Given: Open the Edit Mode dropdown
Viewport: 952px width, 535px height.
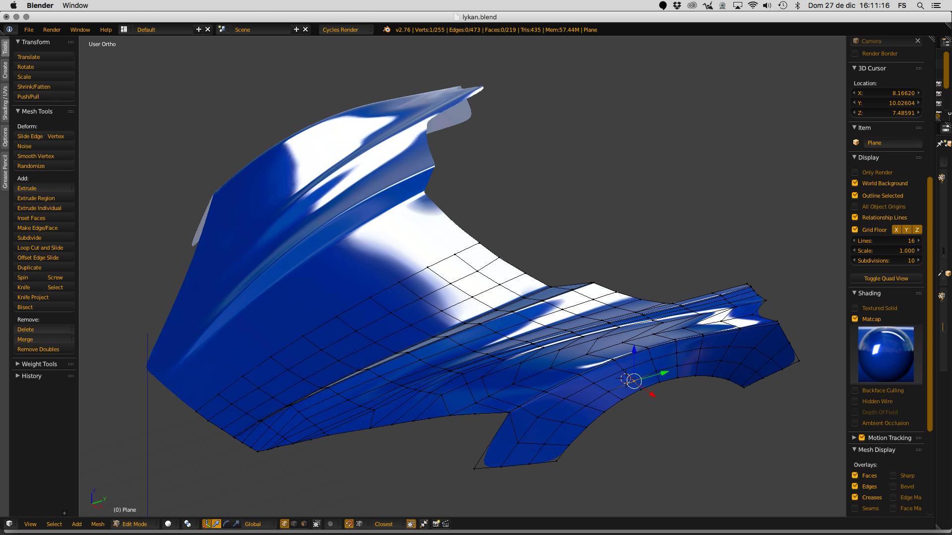Looking at the screenshot, I should pyautogui.click(x=135, y=524).
